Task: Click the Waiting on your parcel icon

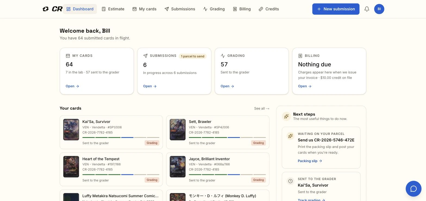Action: 290,136
